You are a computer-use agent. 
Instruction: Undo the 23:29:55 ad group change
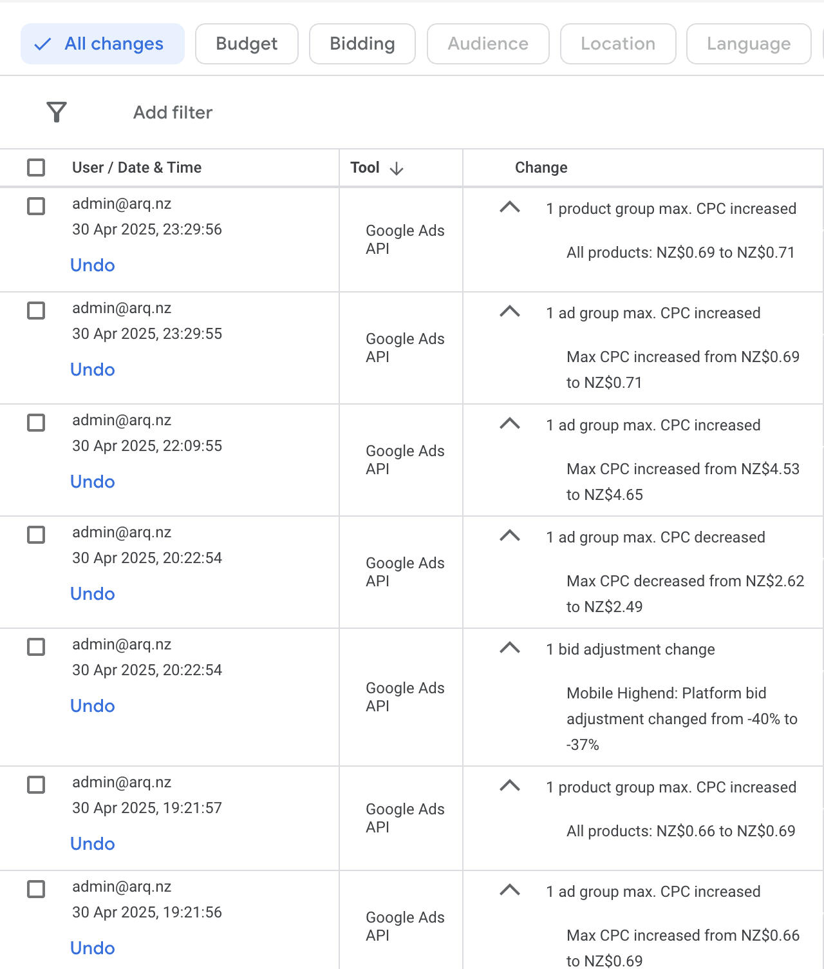(x=93, y=370)
